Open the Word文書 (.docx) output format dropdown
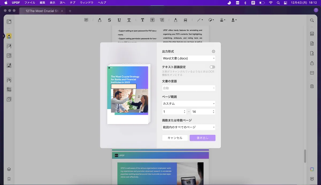The height and width of the screenshot is (185, 321). (x=189, y=58)
